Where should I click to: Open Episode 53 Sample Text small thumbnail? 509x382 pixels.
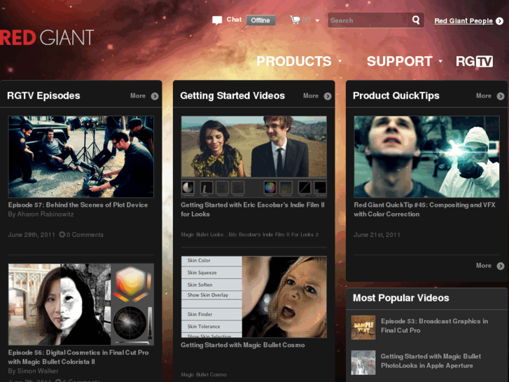pyautogui.click(x=363, y=327)
